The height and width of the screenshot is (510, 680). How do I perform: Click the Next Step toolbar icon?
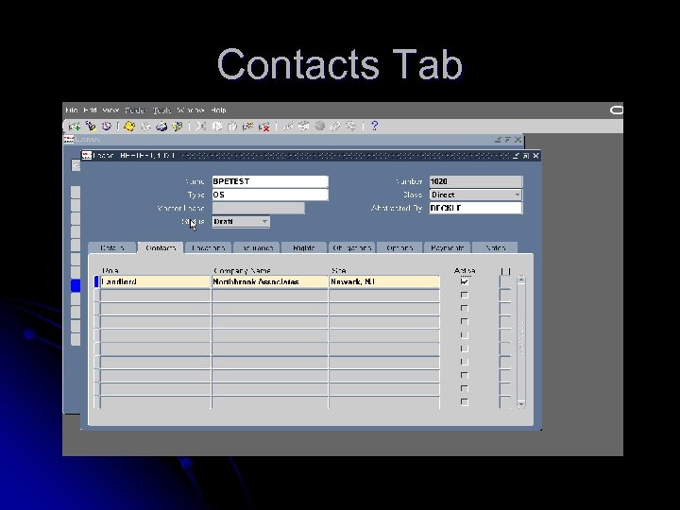click(x=145, y=127)
